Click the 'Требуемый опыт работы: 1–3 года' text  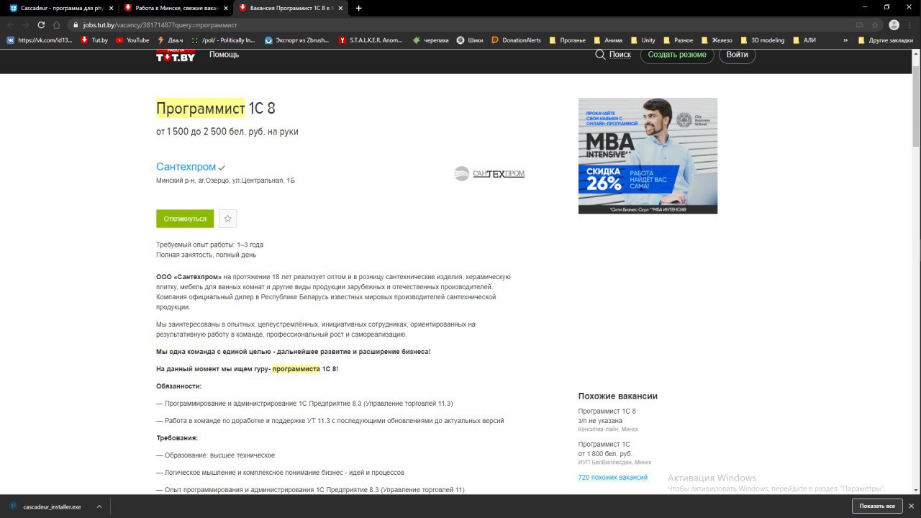(x=209, y=245)
